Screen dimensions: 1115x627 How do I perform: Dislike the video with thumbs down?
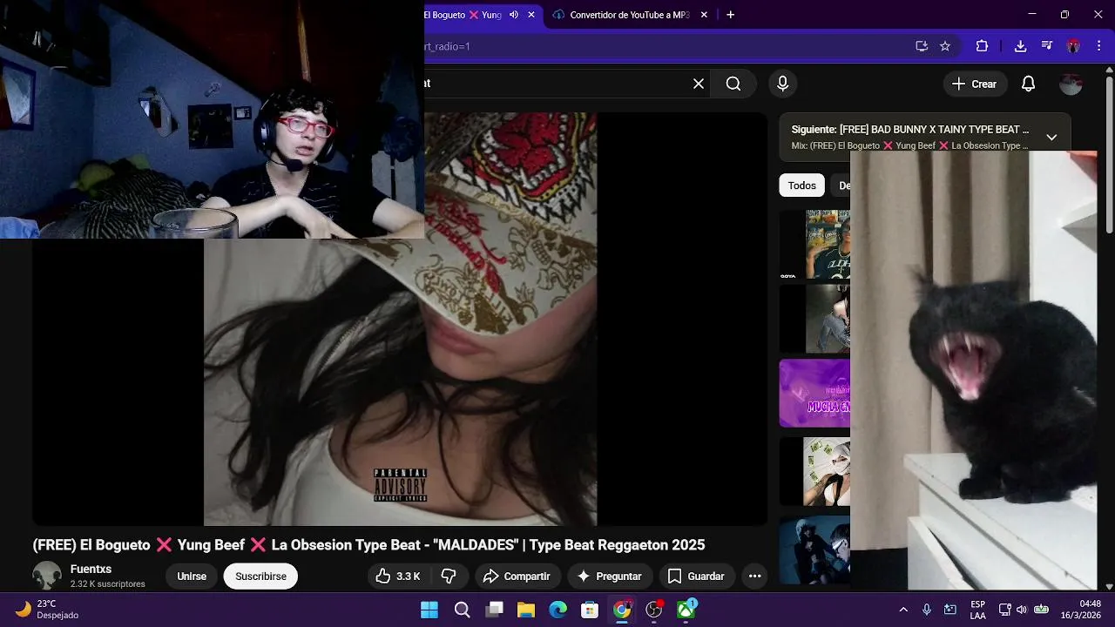pos(449,576)
